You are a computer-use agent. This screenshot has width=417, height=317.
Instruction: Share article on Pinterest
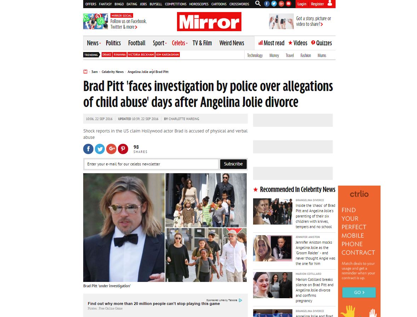(123, 149)
